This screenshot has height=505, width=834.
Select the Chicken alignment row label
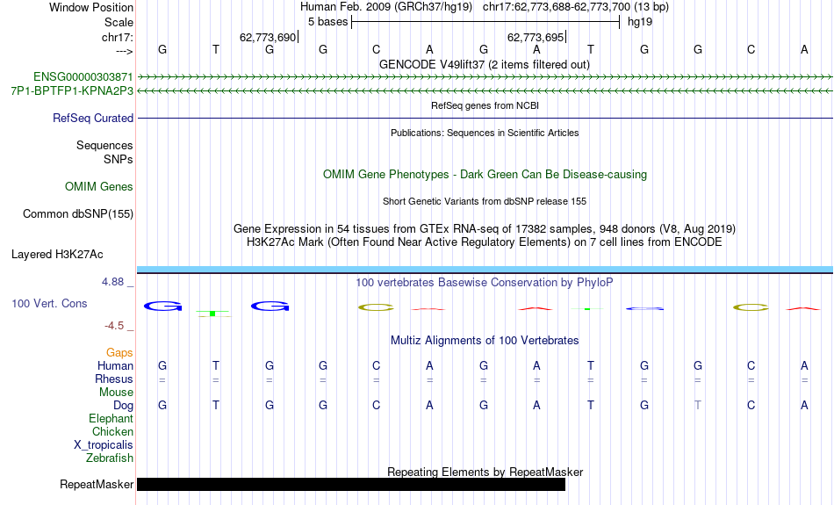click(x=112, y=431)
